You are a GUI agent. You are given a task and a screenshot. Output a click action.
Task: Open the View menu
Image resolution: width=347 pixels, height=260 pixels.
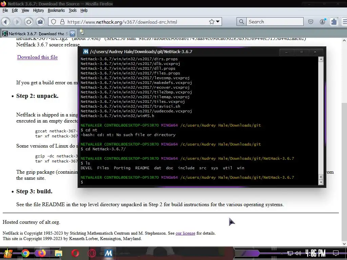25,10
